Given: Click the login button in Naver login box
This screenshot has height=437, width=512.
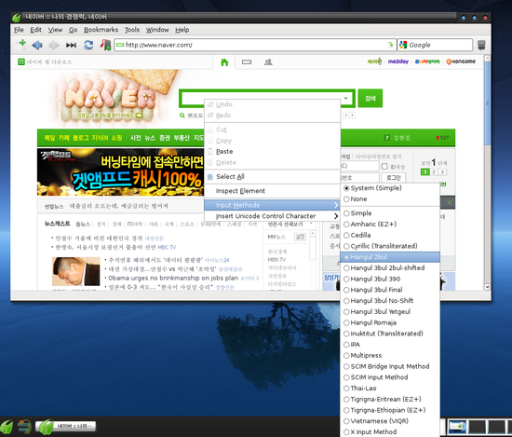Looking at the screenshot, I should point(394,177).
